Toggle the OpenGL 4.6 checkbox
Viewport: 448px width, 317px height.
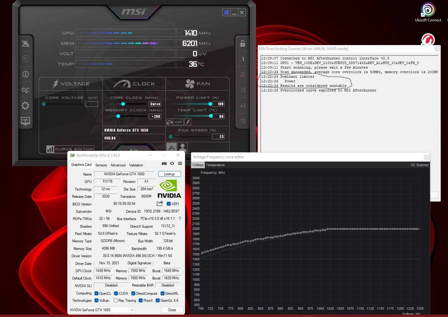coord(158,301)
